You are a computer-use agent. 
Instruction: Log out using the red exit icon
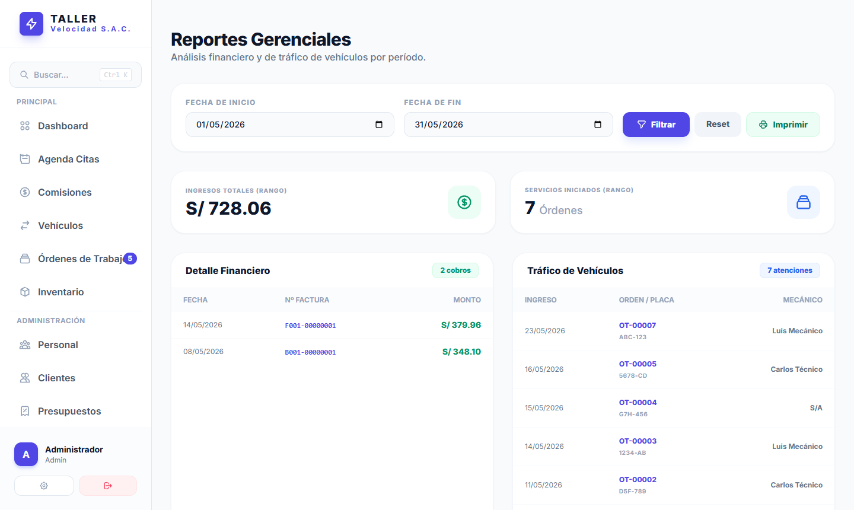[x=108, y=486]
